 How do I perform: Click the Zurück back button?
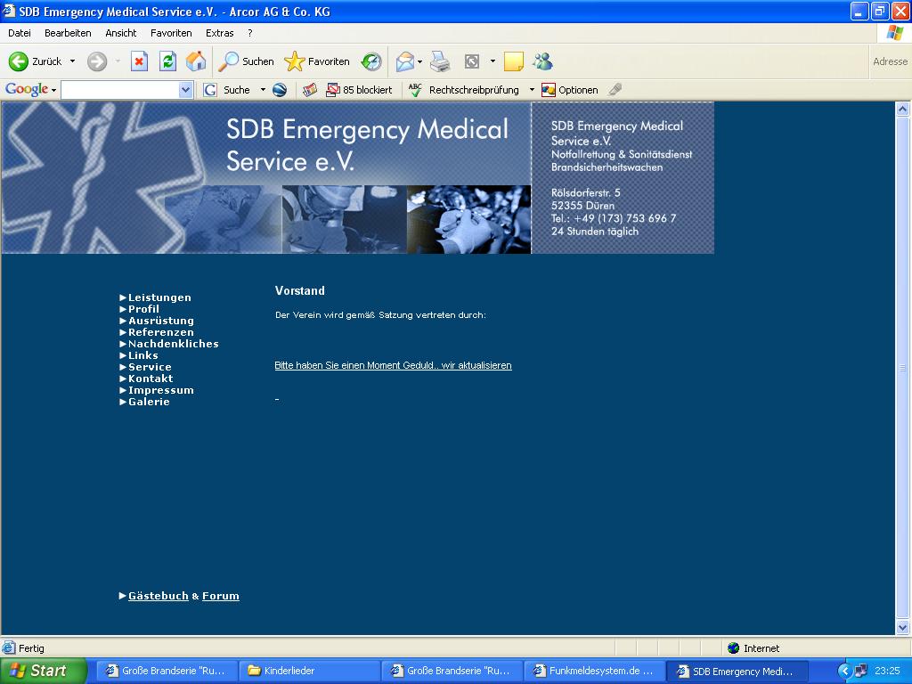36,61
